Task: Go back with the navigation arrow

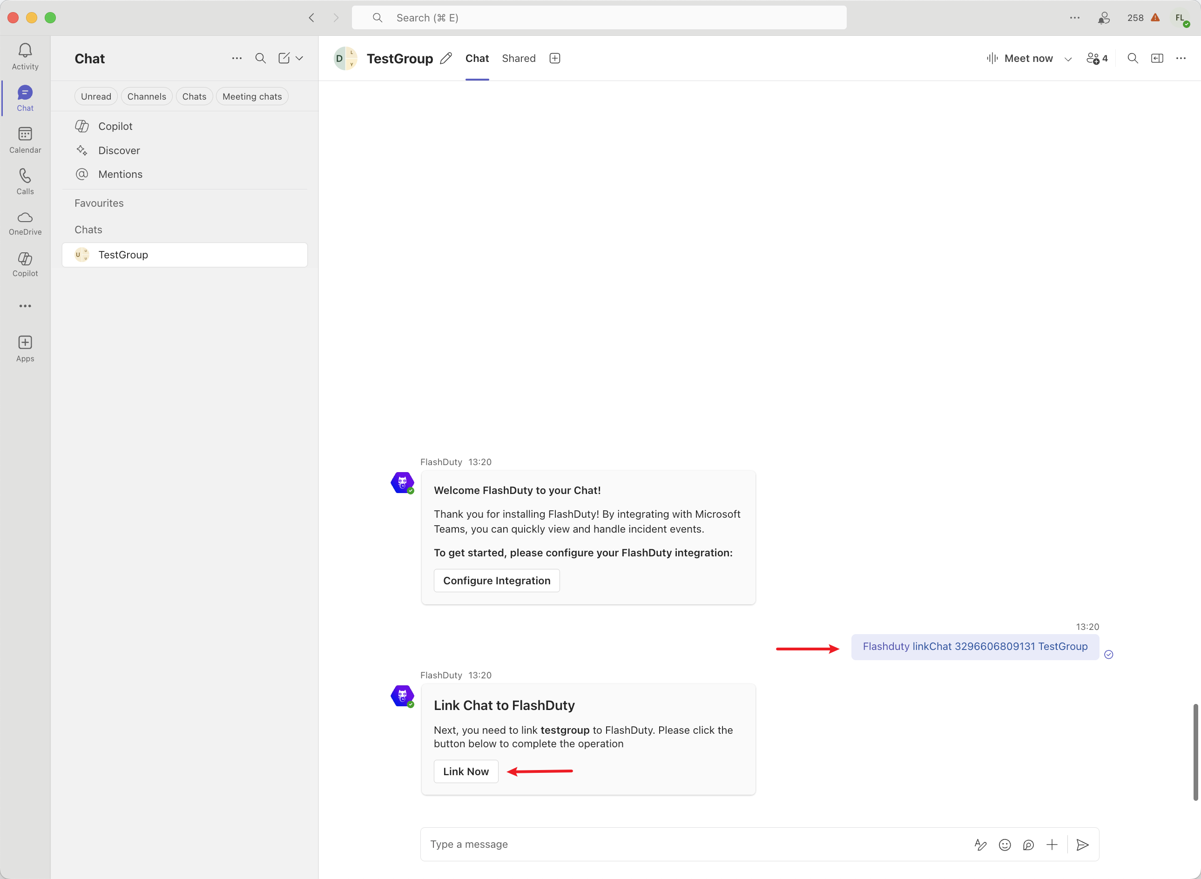Action: pyautogui.click(x=312, y=18)
